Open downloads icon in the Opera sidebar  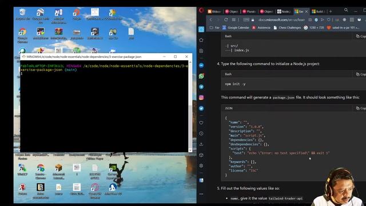[201, 144]
